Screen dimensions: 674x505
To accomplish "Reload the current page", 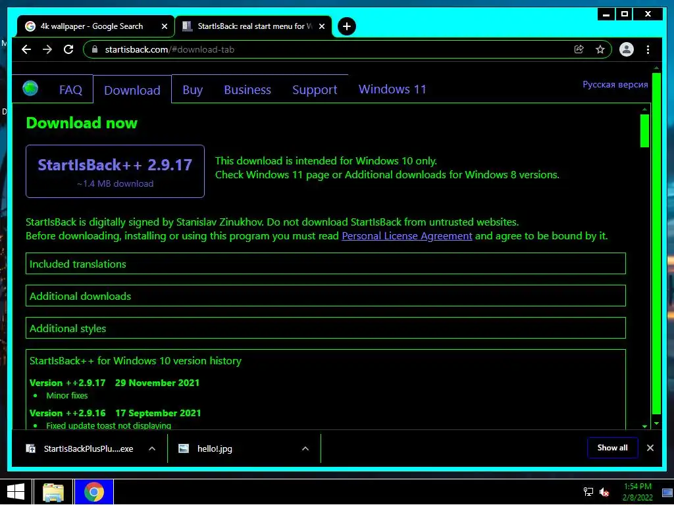I will [x=68, y=49].
